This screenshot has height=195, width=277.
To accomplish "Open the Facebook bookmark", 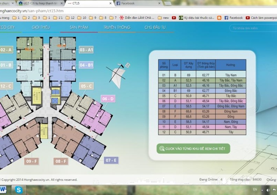I will coord(233,18).
